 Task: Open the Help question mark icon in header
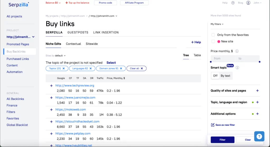[x=233, y=3]
